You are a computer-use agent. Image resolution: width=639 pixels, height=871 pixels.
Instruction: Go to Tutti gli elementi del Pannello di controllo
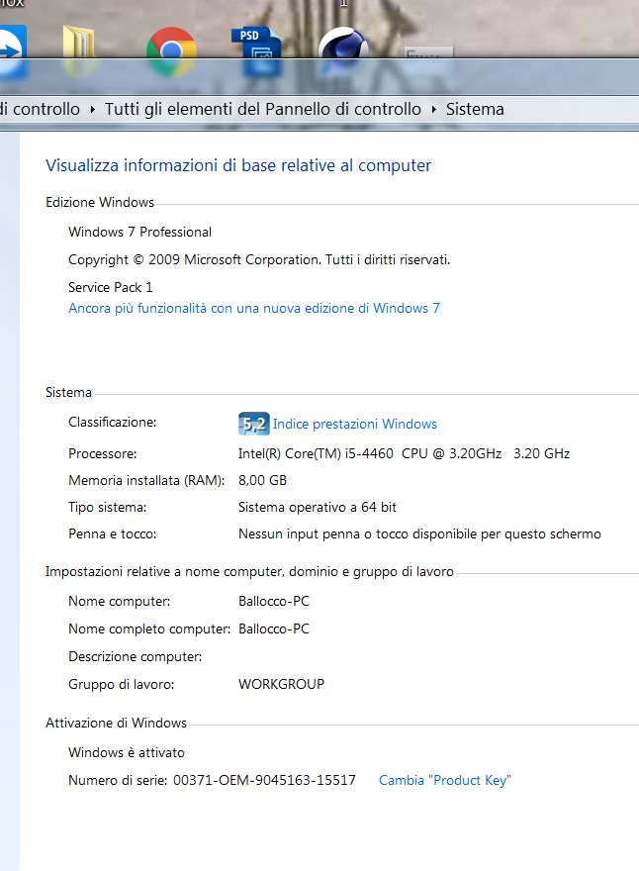tap(262, 109)
